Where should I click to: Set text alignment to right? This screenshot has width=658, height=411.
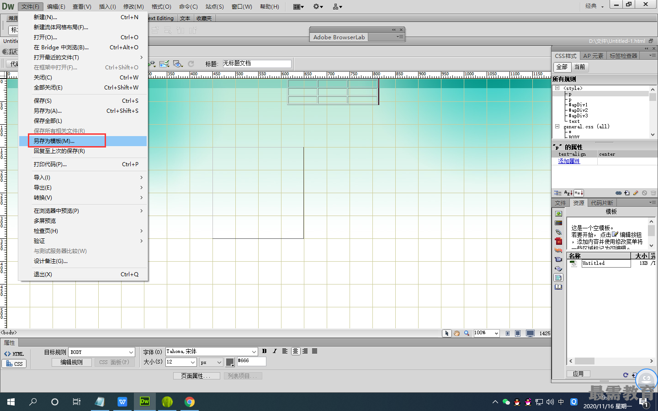tap(305, 351)
